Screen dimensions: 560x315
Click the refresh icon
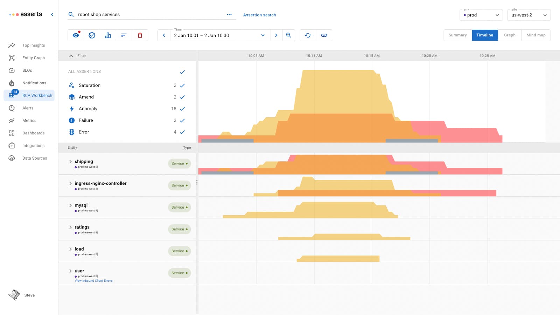click(x=308, y=35)
